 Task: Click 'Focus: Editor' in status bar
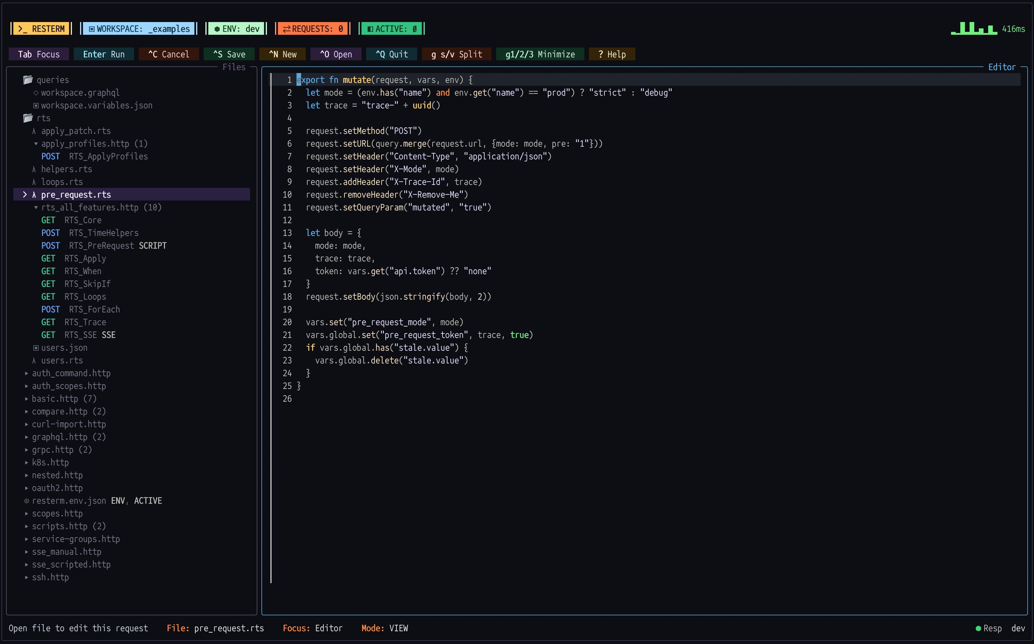tap(312, 628)
